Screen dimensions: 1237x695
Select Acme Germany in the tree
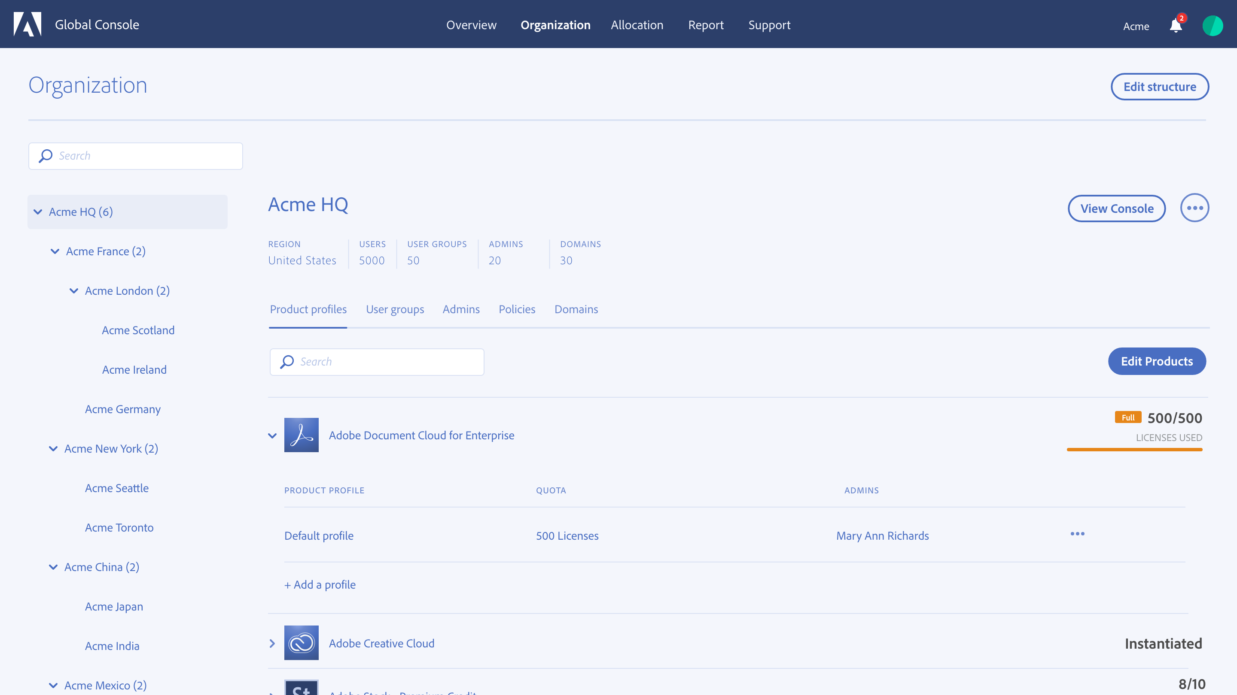coord(122,409)
